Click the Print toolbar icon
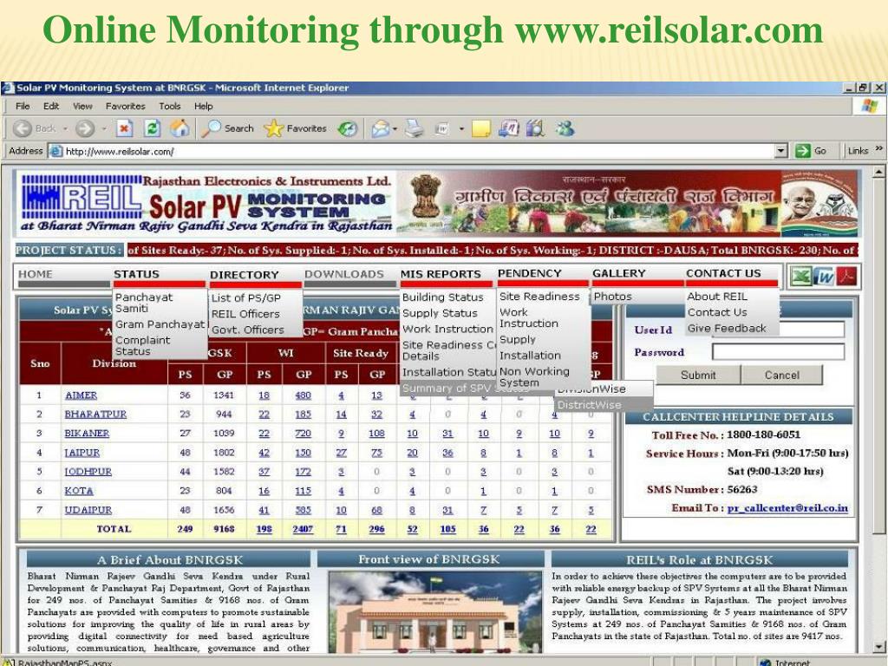 tap(415, 128)
